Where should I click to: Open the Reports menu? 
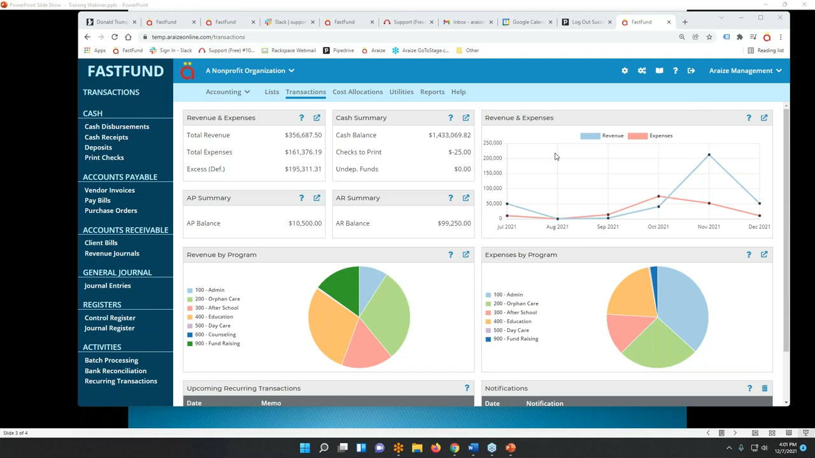(x=432, y=92)
